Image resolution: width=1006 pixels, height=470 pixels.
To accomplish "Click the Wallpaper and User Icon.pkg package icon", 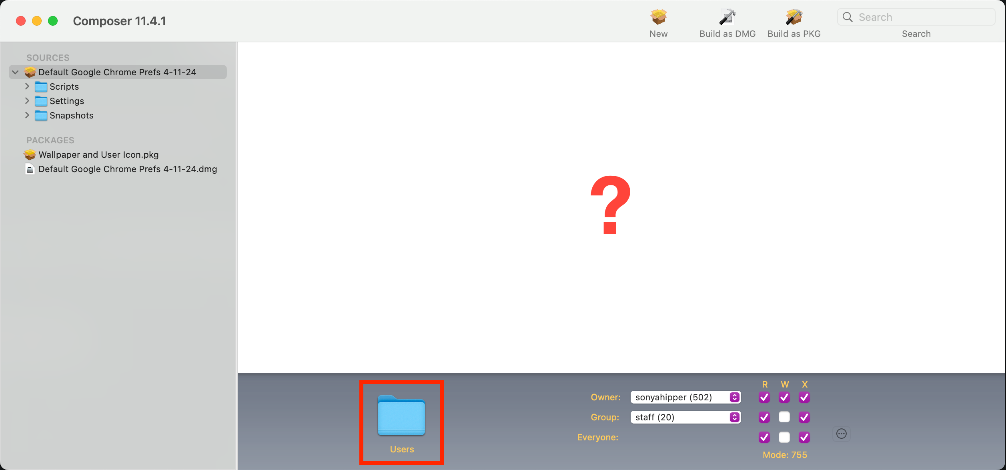I will point(30,155).
